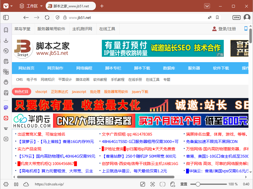Image resolution: width=253 pixels, height=189 pixels.
Task: Go forward to next page
Action: tap(37, 18)
